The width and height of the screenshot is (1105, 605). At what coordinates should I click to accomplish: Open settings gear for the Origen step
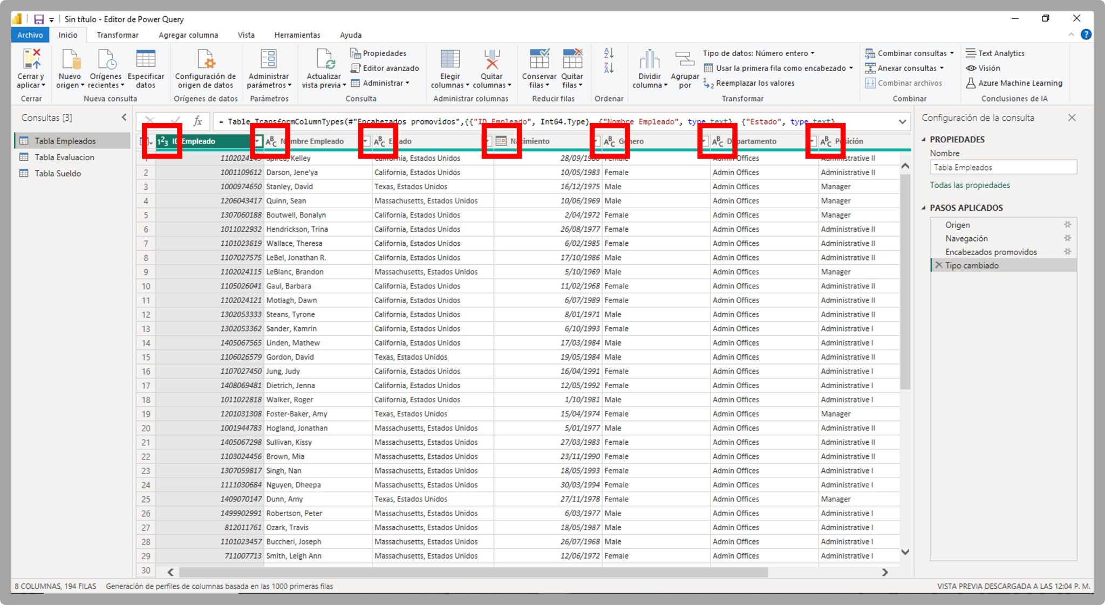[x=1067, y=225]
